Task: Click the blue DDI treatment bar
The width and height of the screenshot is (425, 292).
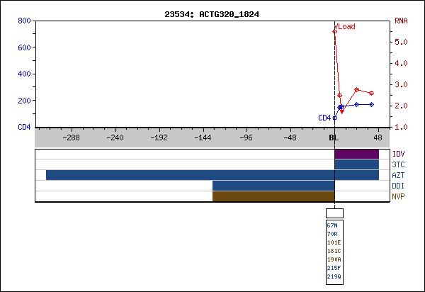Action: coord(273,186)
